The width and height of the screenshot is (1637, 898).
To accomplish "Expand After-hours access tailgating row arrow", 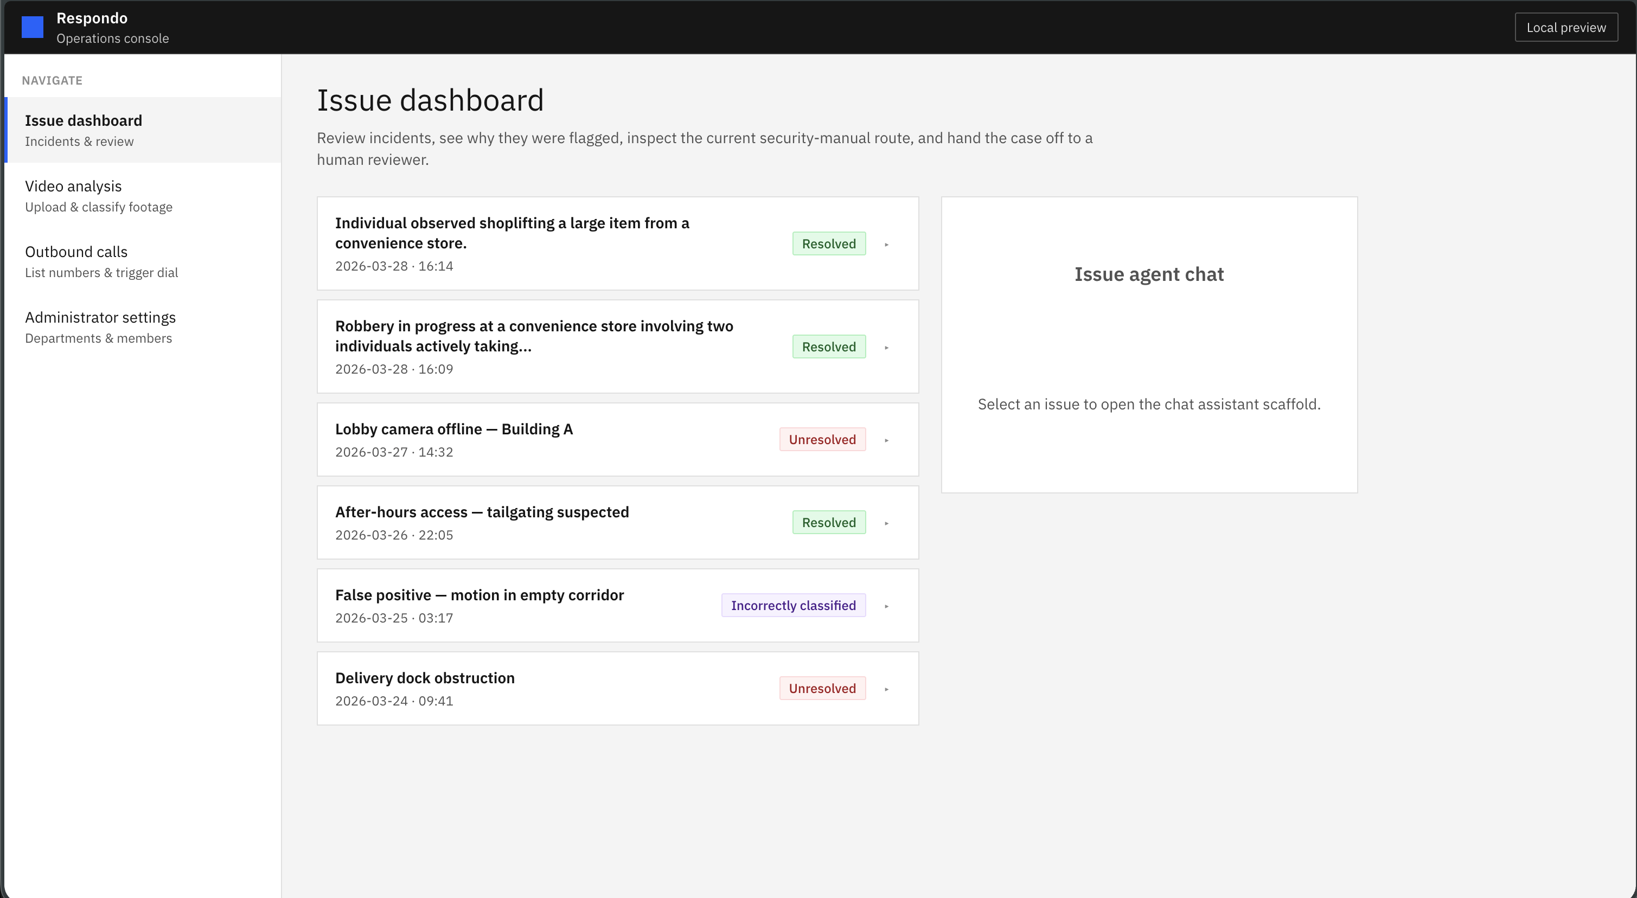I will [x=886, y=523].
